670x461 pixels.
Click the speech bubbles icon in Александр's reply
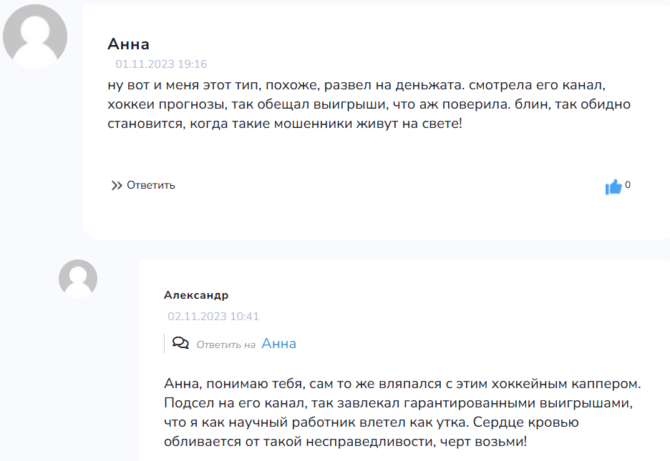(181, 344)
